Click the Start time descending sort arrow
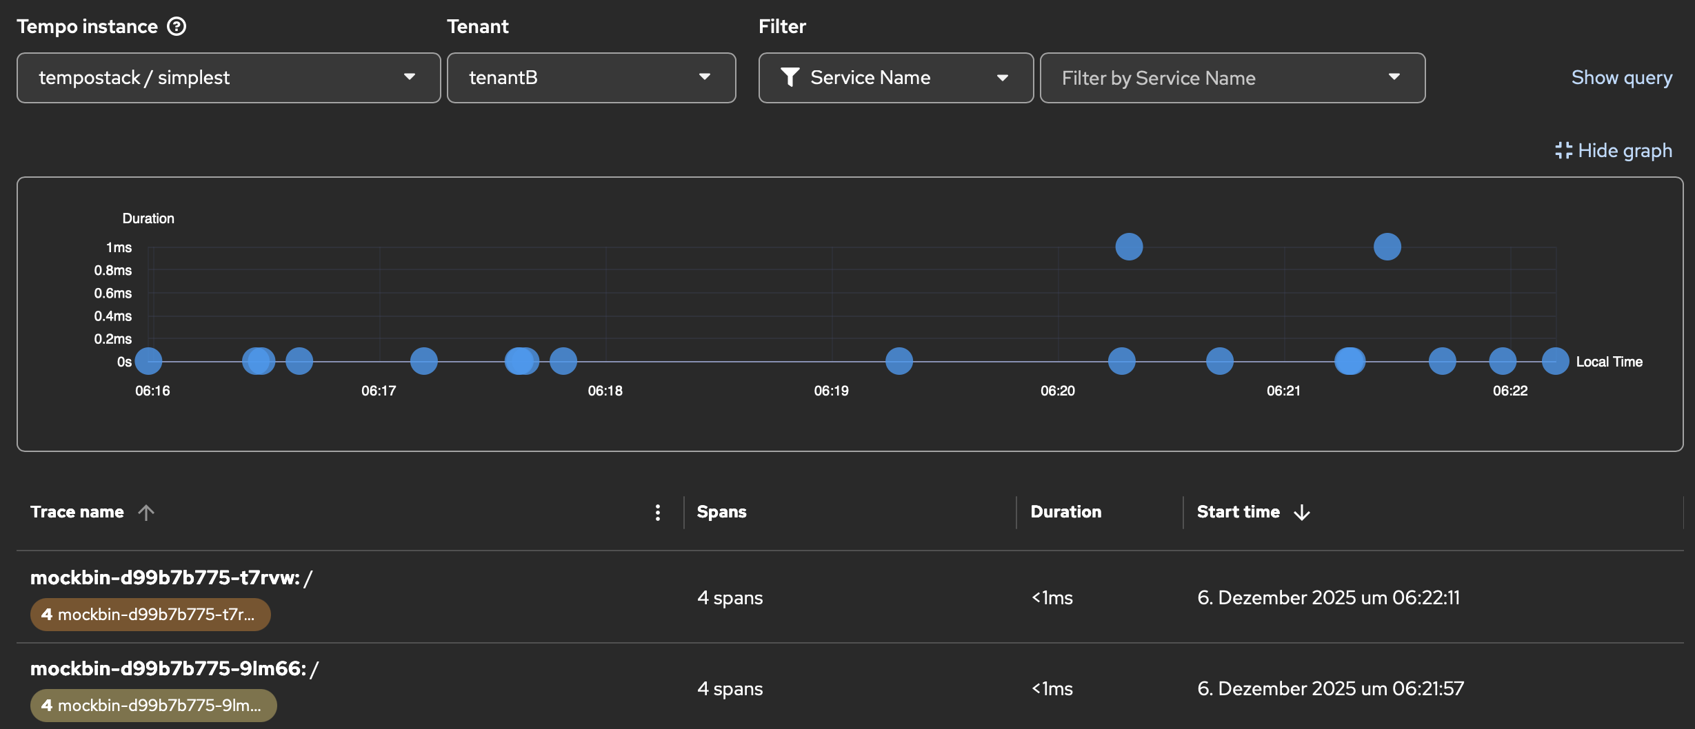This screenshot has width=1695, height=729. [1302, 512]
